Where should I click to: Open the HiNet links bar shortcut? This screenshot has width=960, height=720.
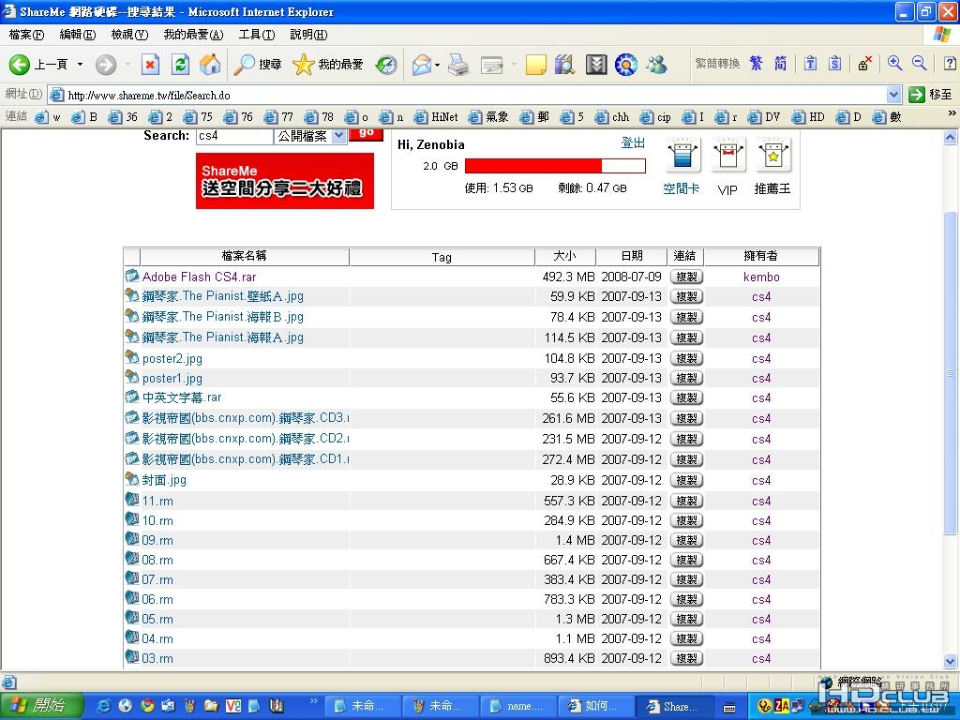pyautogui.click(x=436, y=116)
